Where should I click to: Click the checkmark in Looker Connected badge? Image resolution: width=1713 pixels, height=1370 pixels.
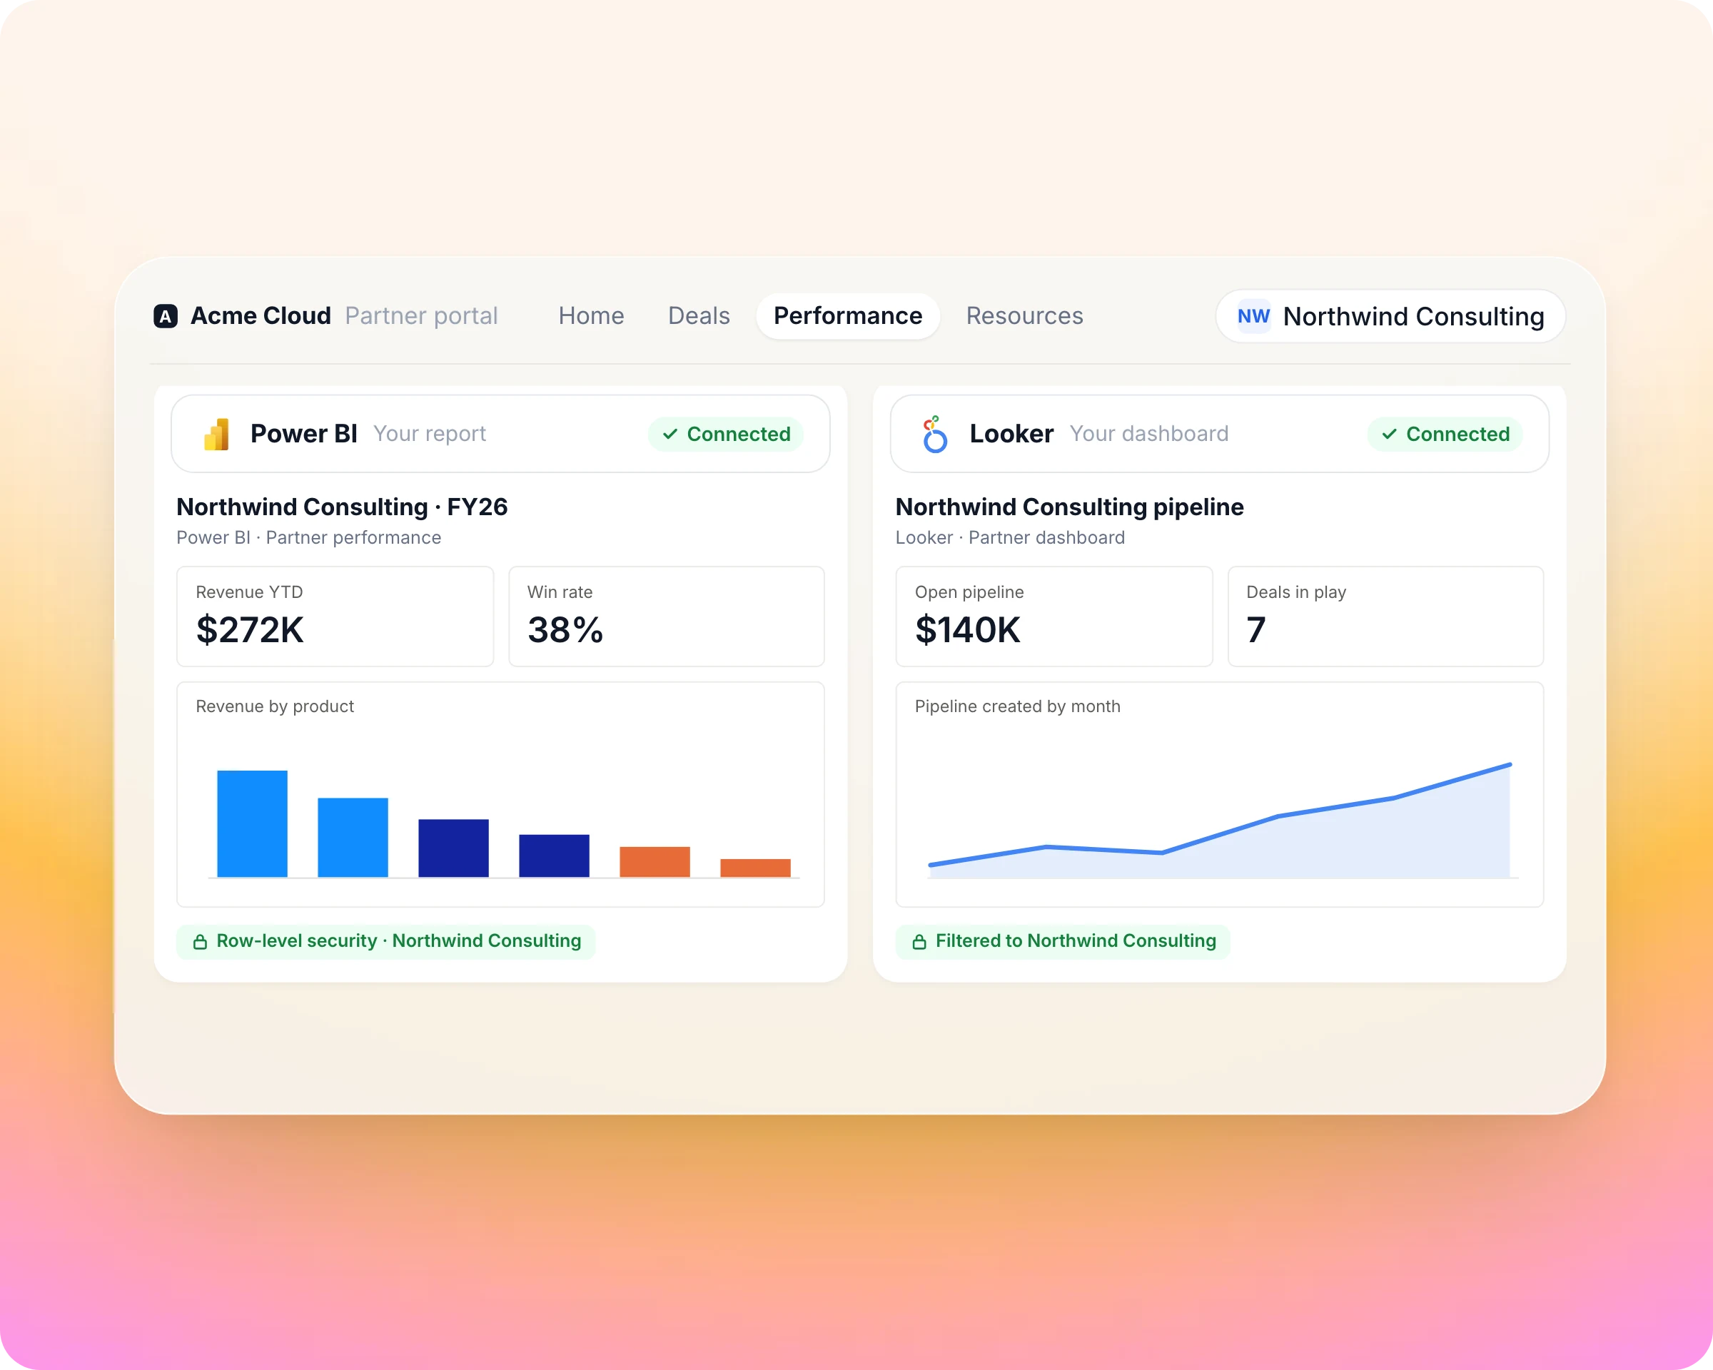[x=1389, y=435]
